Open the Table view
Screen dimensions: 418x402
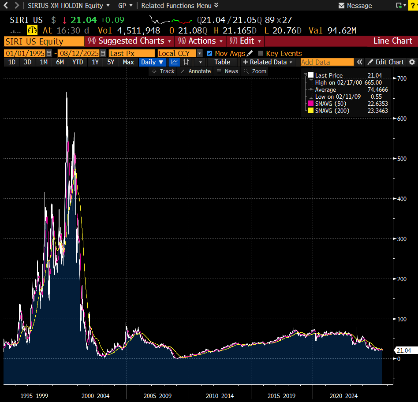tap(222, 62)
